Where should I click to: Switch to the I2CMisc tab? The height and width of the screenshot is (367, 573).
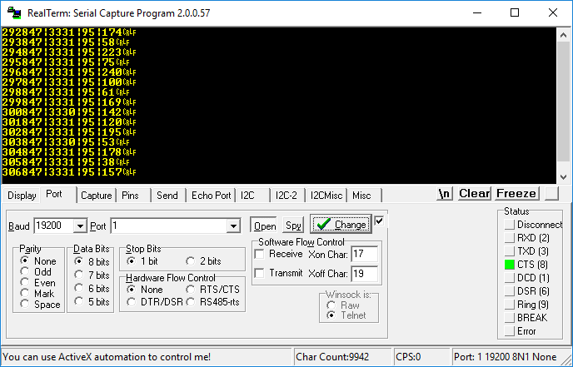(x=326, y=196)
